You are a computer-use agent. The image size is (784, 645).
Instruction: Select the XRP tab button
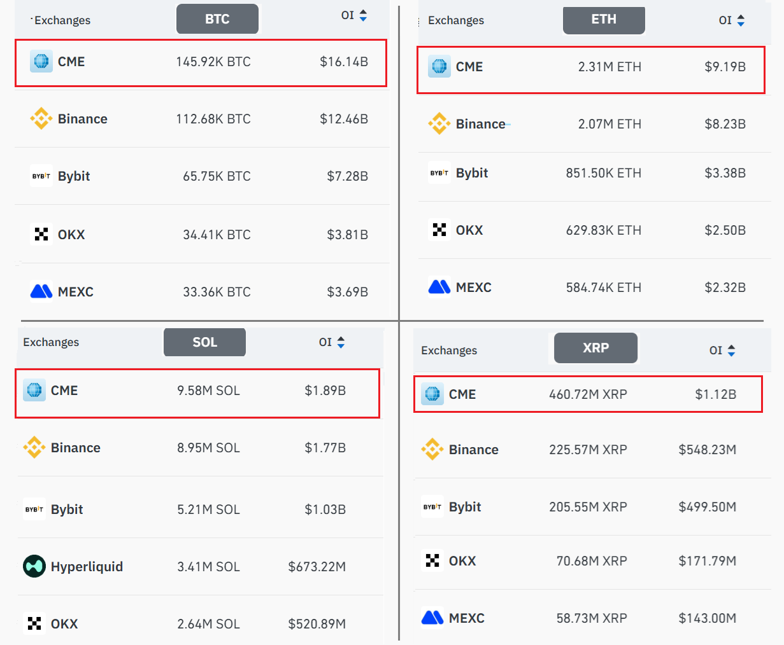click(595, 348)
